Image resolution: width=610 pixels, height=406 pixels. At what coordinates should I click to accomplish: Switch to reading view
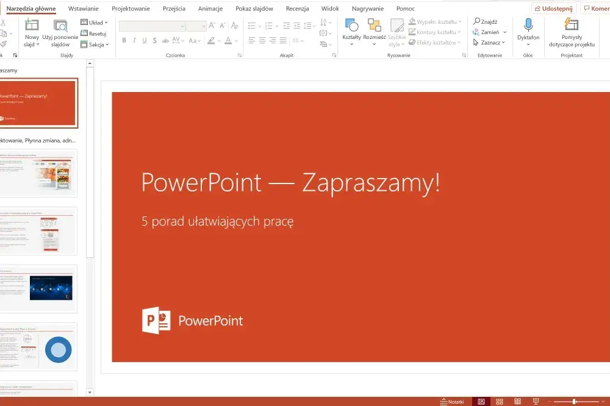click(517, 401)
